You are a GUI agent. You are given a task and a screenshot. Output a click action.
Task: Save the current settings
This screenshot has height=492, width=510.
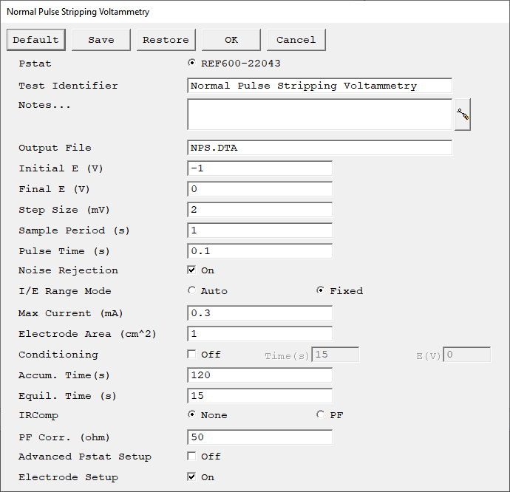(x=101, y=40)
